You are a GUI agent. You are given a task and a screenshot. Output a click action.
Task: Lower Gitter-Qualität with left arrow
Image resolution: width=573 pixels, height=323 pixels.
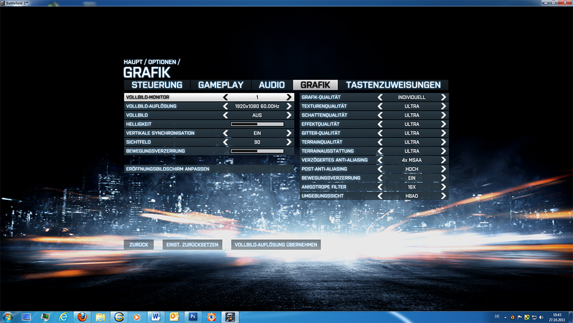click(380, 133)
